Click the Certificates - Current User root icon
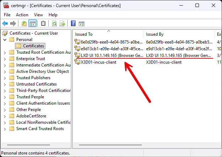 point(5,33)
